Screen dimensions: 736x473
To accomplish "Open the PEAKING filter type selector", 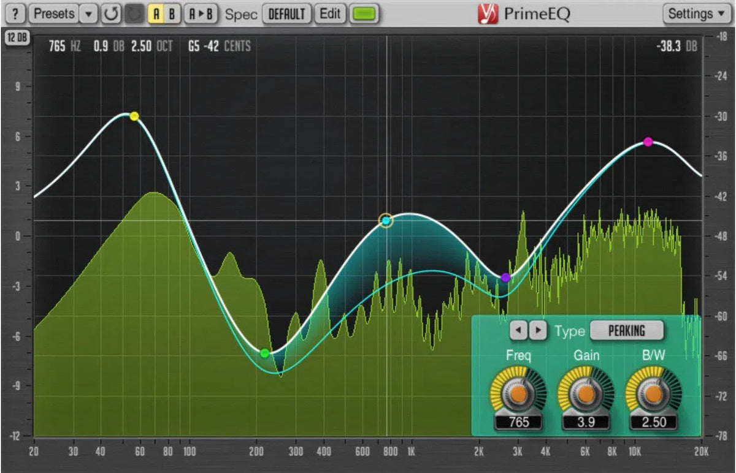I will pos(627,330).
